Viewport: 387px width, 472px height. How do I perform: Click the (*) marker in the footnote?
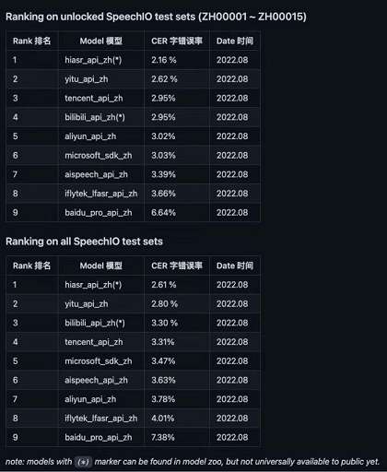[x=83, y=462]
